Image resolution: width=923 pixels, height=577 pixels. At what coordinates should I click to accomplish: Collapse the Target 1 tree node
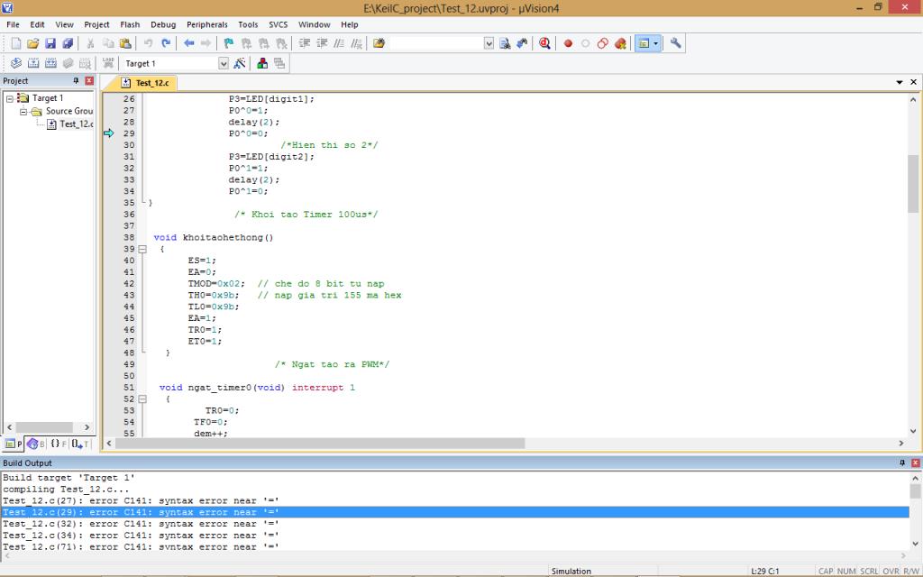point(10,98)
